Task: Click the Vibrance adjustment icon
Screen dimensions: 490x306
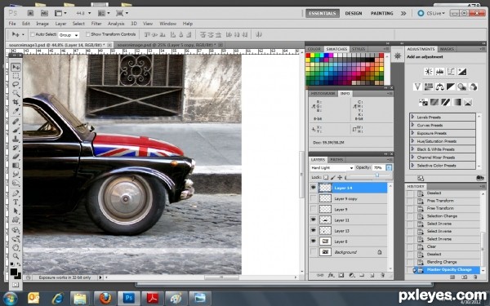Action: point(417,86)
